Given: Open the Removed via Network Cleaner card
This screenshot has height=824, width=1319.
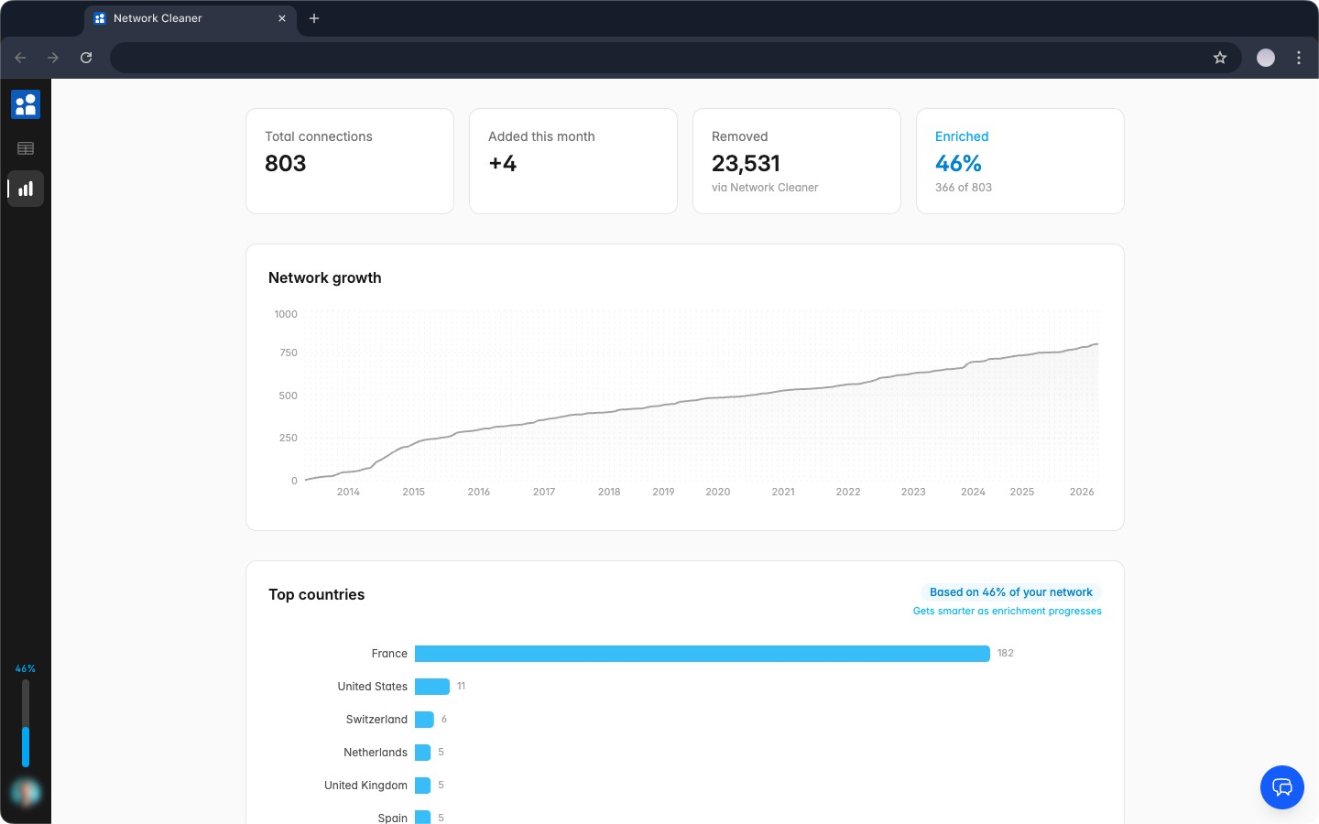Looking at the screenshot, I should [x=797, y=161].
